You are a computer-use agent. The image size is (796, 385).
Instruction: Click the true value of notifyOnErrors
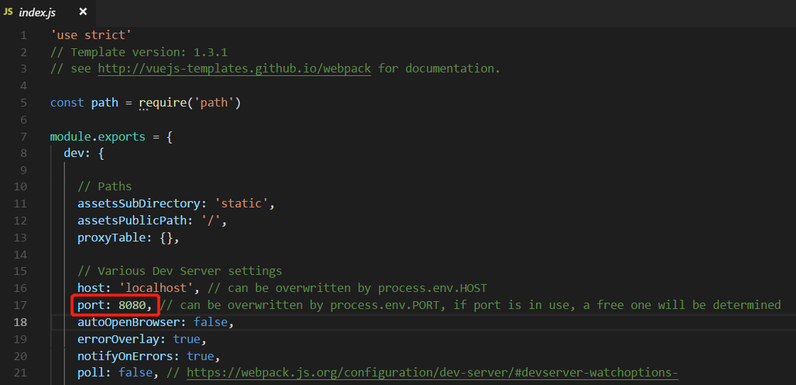[x=200, y=356]
